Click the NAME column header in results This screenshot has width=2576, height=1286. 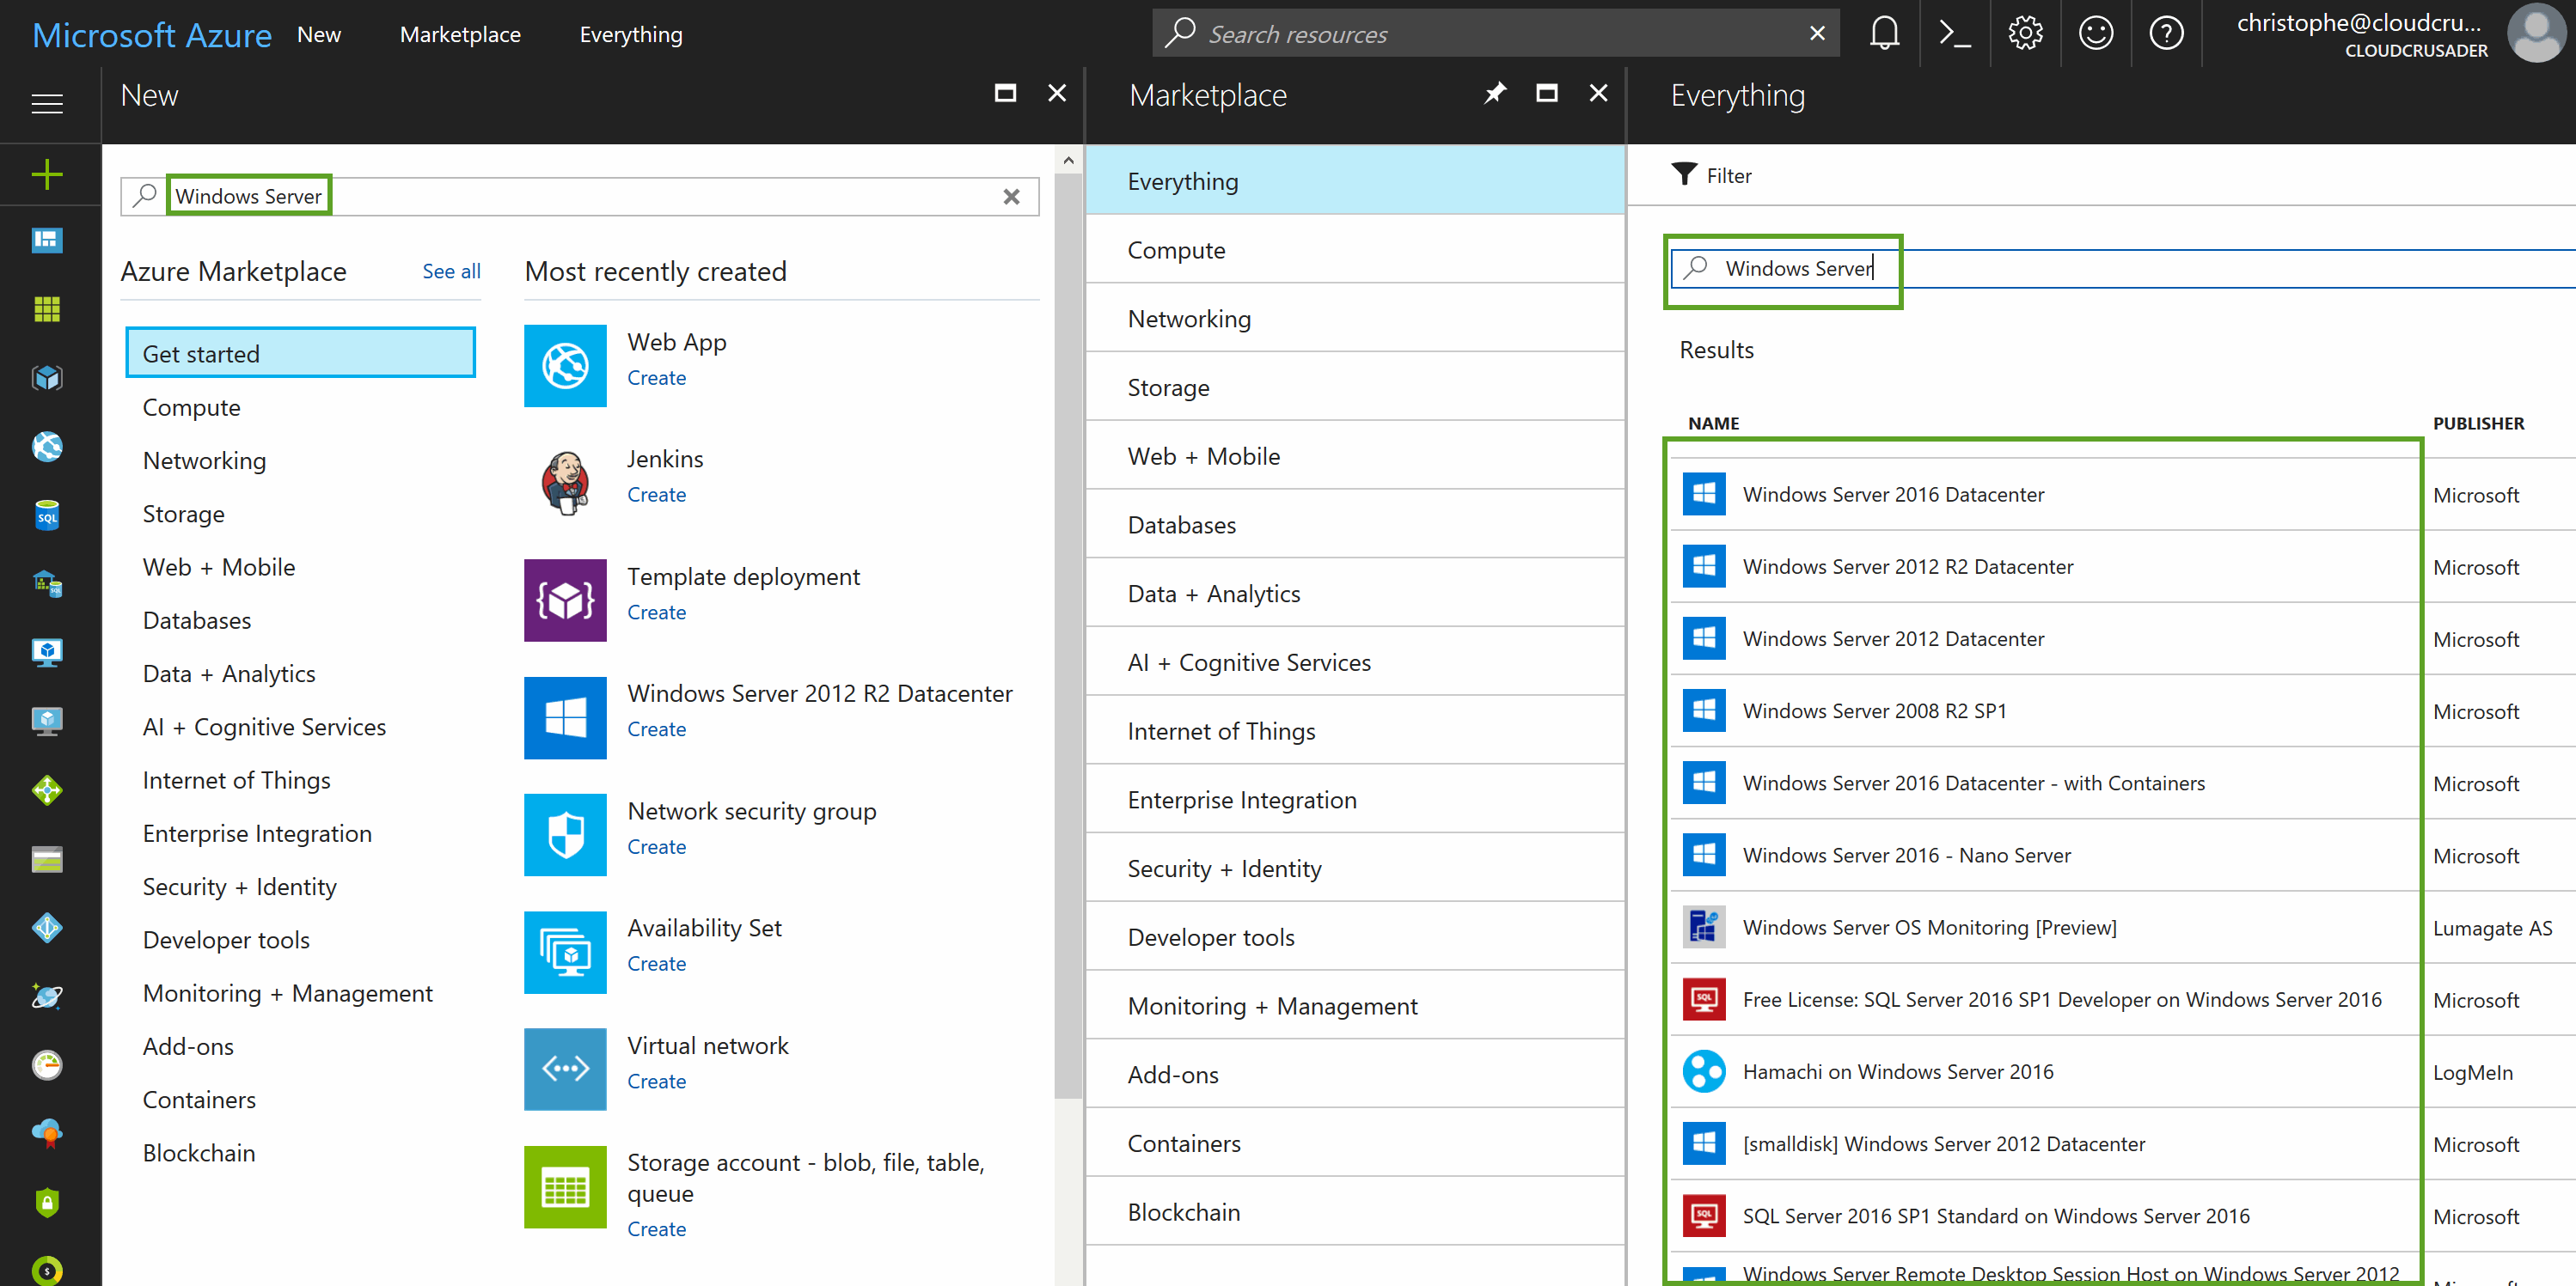pos(1713,423)
